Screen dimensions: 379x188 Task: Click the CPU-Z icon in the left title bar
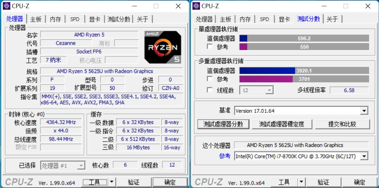(x=6, y=6)
